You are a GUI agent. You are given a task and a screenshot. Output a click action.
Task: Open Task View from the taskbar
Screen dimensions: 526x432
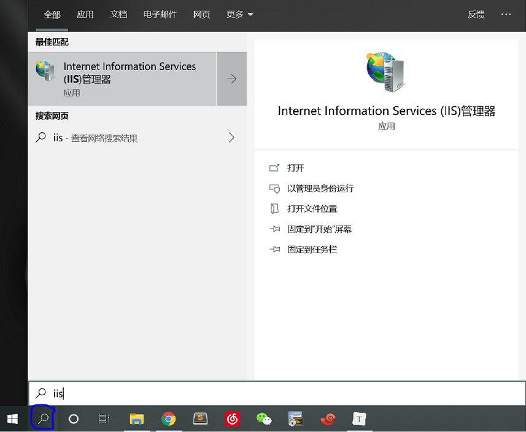pyautogui.click(x=104, y=419)
